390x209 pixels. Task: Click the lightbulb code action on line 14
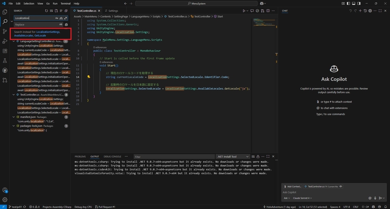88,77
